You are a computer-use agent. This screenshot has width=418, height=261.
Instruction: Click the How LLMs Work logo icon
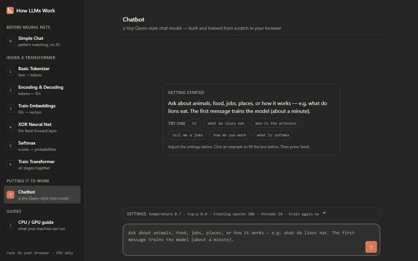[10, 10]
